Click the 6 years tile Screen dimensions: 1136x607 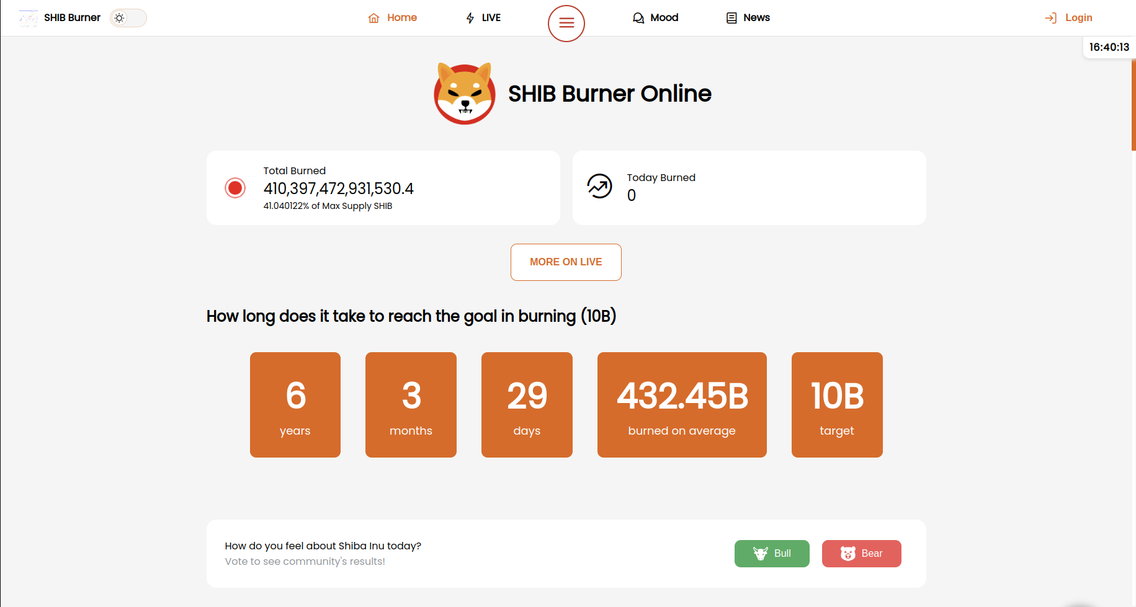click(x=295, y=405)
